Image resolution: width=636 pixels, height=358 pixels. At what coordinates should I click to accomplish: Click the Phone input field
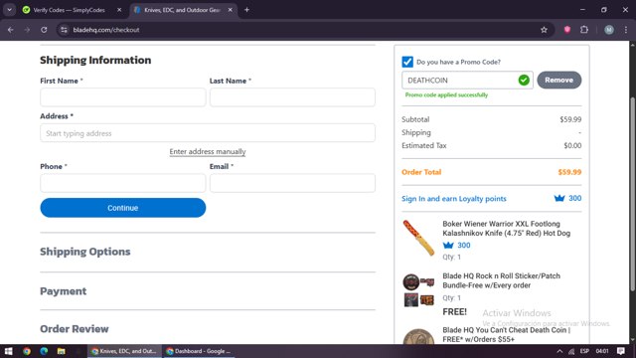[123, 183]
